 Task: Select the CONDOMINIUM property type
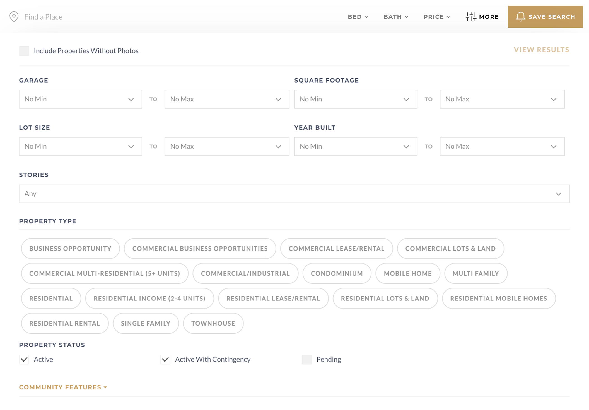(x=337, y=273)
